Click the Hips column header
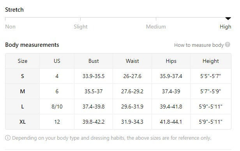The width and height of the screenshot is (240, 151). (x=171, y=61)
